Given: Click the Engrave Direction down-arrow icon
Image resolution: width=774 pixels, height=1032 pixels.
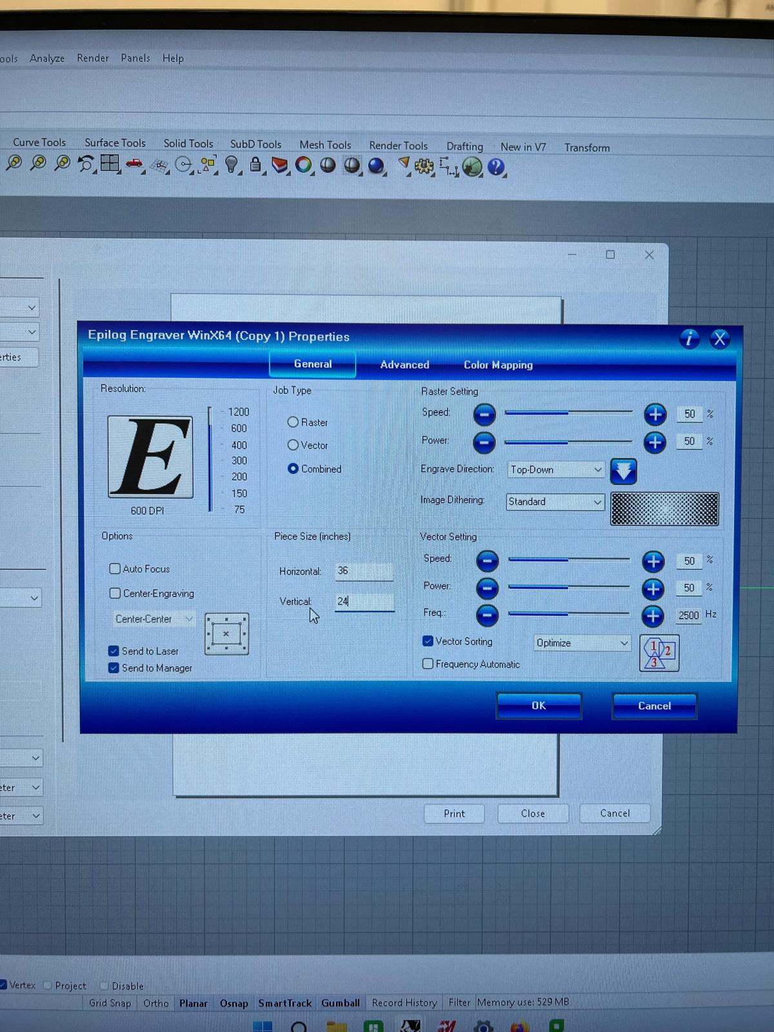Looking at the screenshot, I should 623,471.
